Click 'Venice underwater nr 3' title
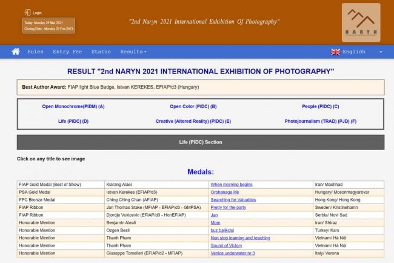Screen dimensions: 394x263 (x=232, y=253)
